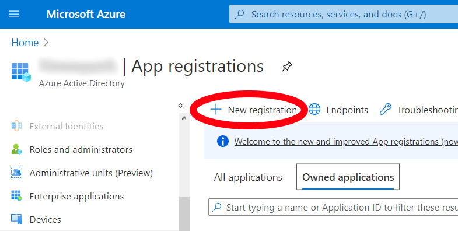This screenshot has width=458, height=231.
Task: Click the search icon in filter field
Action: point(217,207)
